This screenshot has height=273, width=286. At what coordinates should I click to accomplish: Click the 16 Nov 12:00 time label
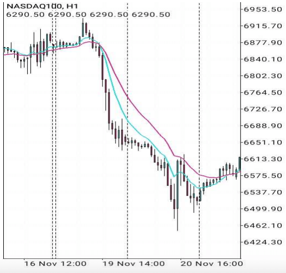coord(55,264)
